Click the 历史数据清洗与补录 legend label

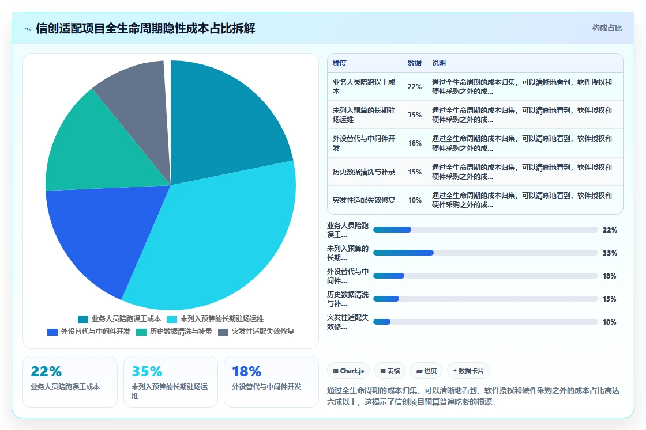(x=181, y=332)
